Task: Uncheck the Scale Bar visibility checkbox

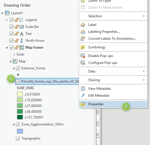Action: click(x=12, y=27)
